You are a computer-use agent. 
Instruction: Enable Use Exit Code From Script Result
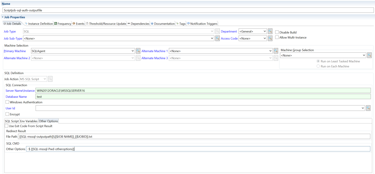coord(7,126)
